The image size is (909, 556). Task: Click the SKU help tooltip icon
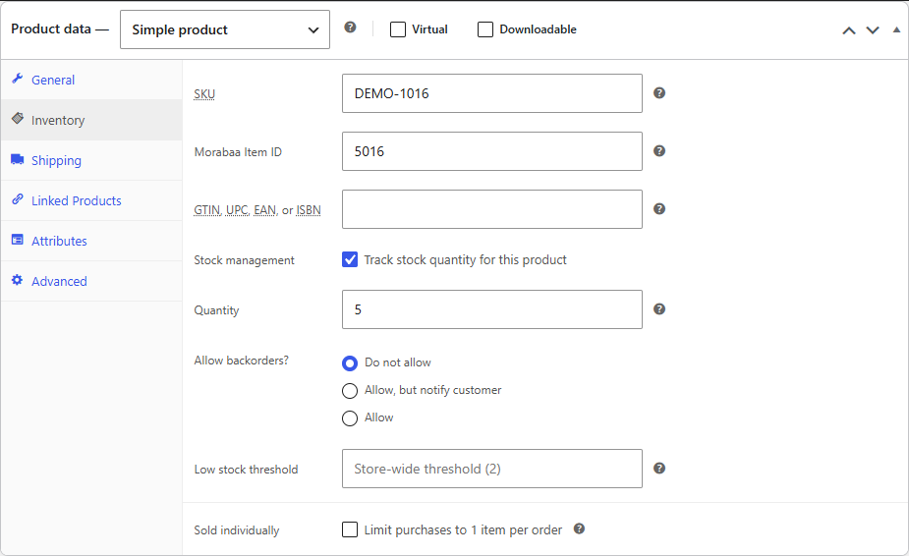click(x=659, y=92)
